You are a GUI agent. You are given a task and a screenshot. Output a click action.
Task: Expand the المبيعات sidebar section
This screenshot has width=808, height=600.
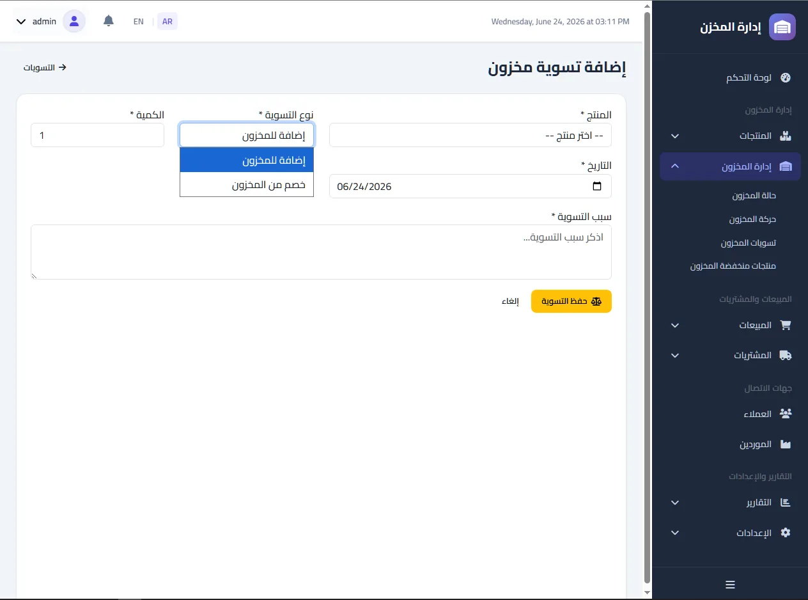pos(731,325)
